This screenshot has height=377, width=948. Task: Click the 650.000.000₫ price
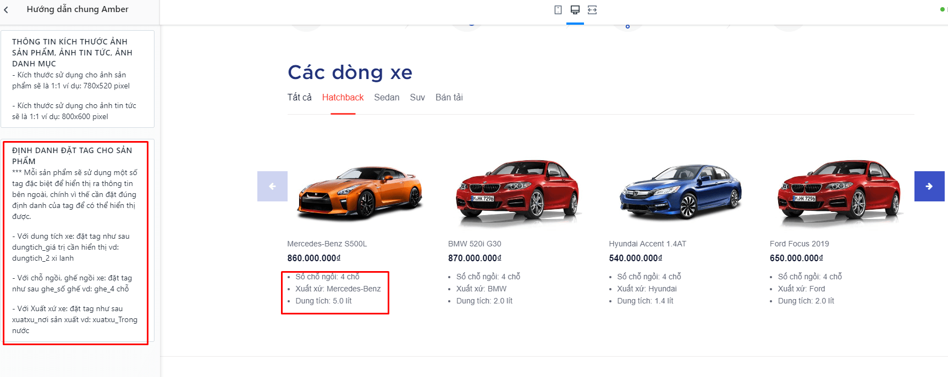click(796, 258)
